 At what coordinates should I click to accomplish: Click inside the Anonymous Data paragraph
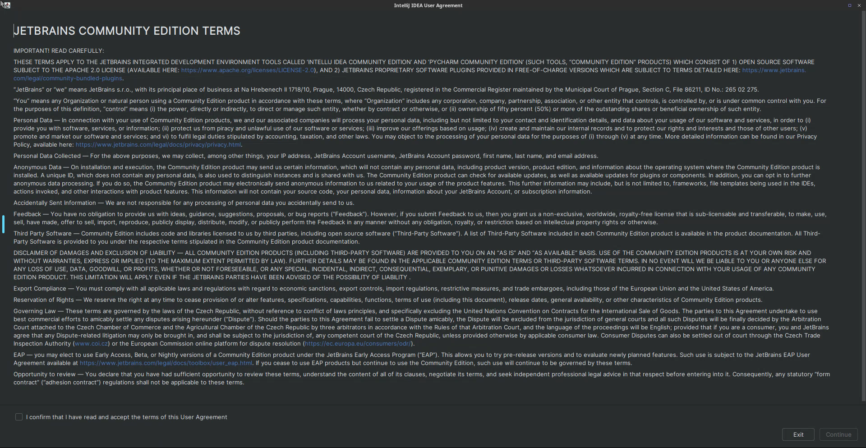pyautogui.click(x=406, y=180)
